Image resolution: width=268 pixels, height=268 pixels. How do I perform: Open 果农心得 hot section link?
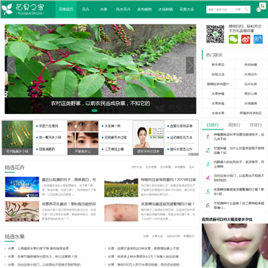click(251, 94)
